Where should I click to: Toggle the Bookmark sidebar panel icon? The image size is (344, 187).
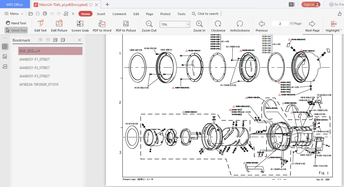point(5,47)
